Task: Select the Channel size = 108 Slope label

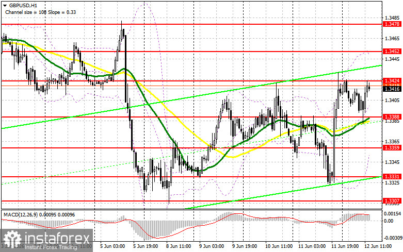Action: click(x=40, y=12)
